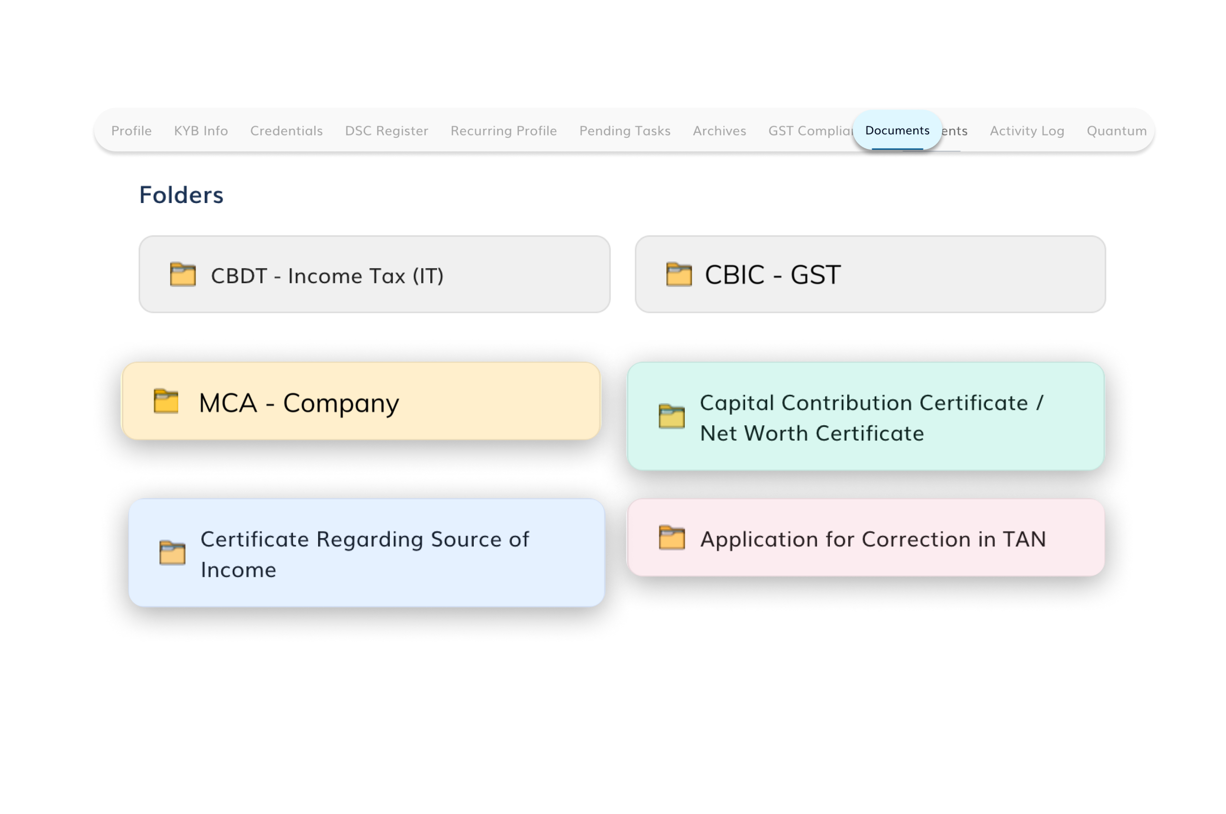Open Certificate Regarding Source of Income folder
The width and height of the screenshot is (1226, 814).
(367, 554)
